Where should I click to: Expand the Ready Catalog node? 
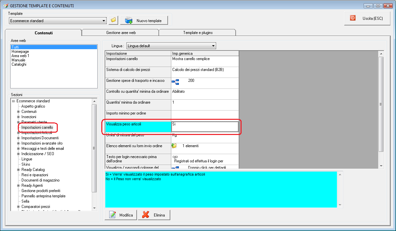pyautogui.click(x=18, y=170)
